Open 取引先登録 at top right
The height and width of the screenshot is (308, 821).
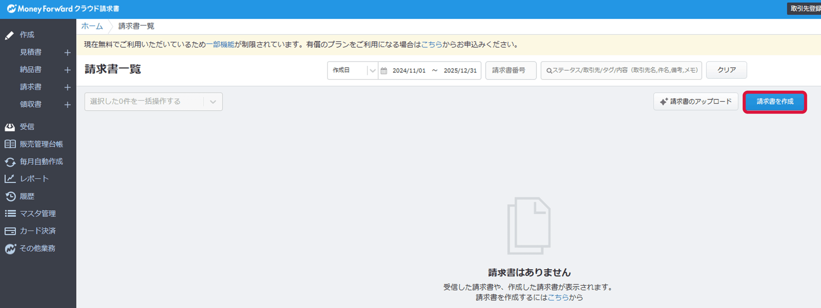804,8
